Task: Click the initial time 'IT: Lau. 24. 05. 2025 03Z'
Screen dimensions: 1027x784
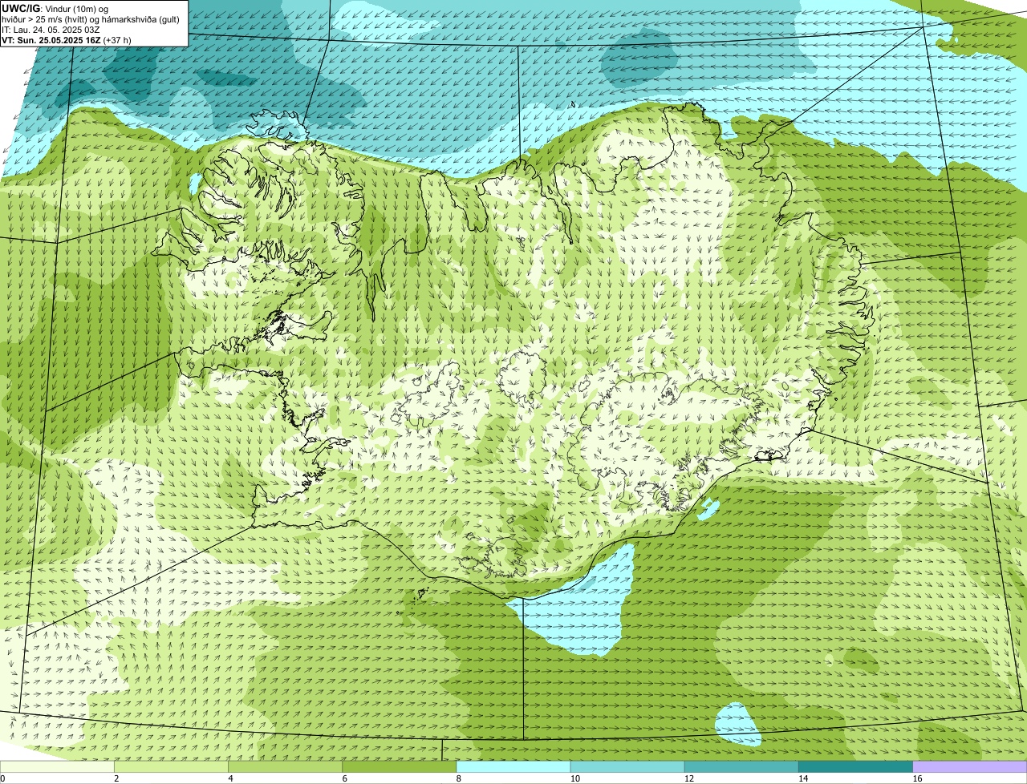Action: coord(51,30)
